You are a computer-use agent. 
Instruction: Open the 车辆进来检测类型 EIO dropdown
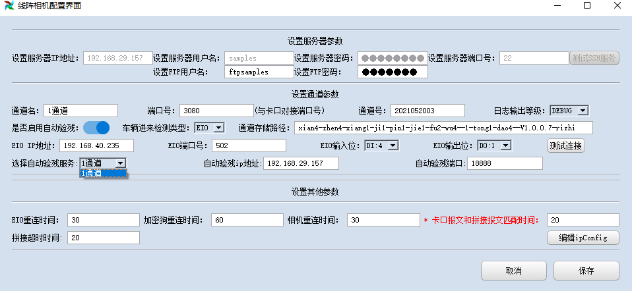coord(208,128)
